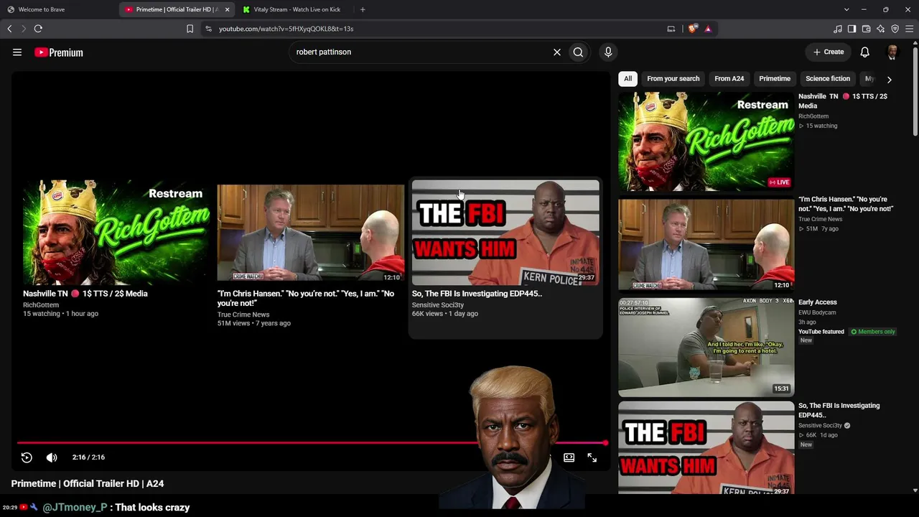Open YouTube notifications bell
The image size is (919, 517).
[x=865, y=52]
